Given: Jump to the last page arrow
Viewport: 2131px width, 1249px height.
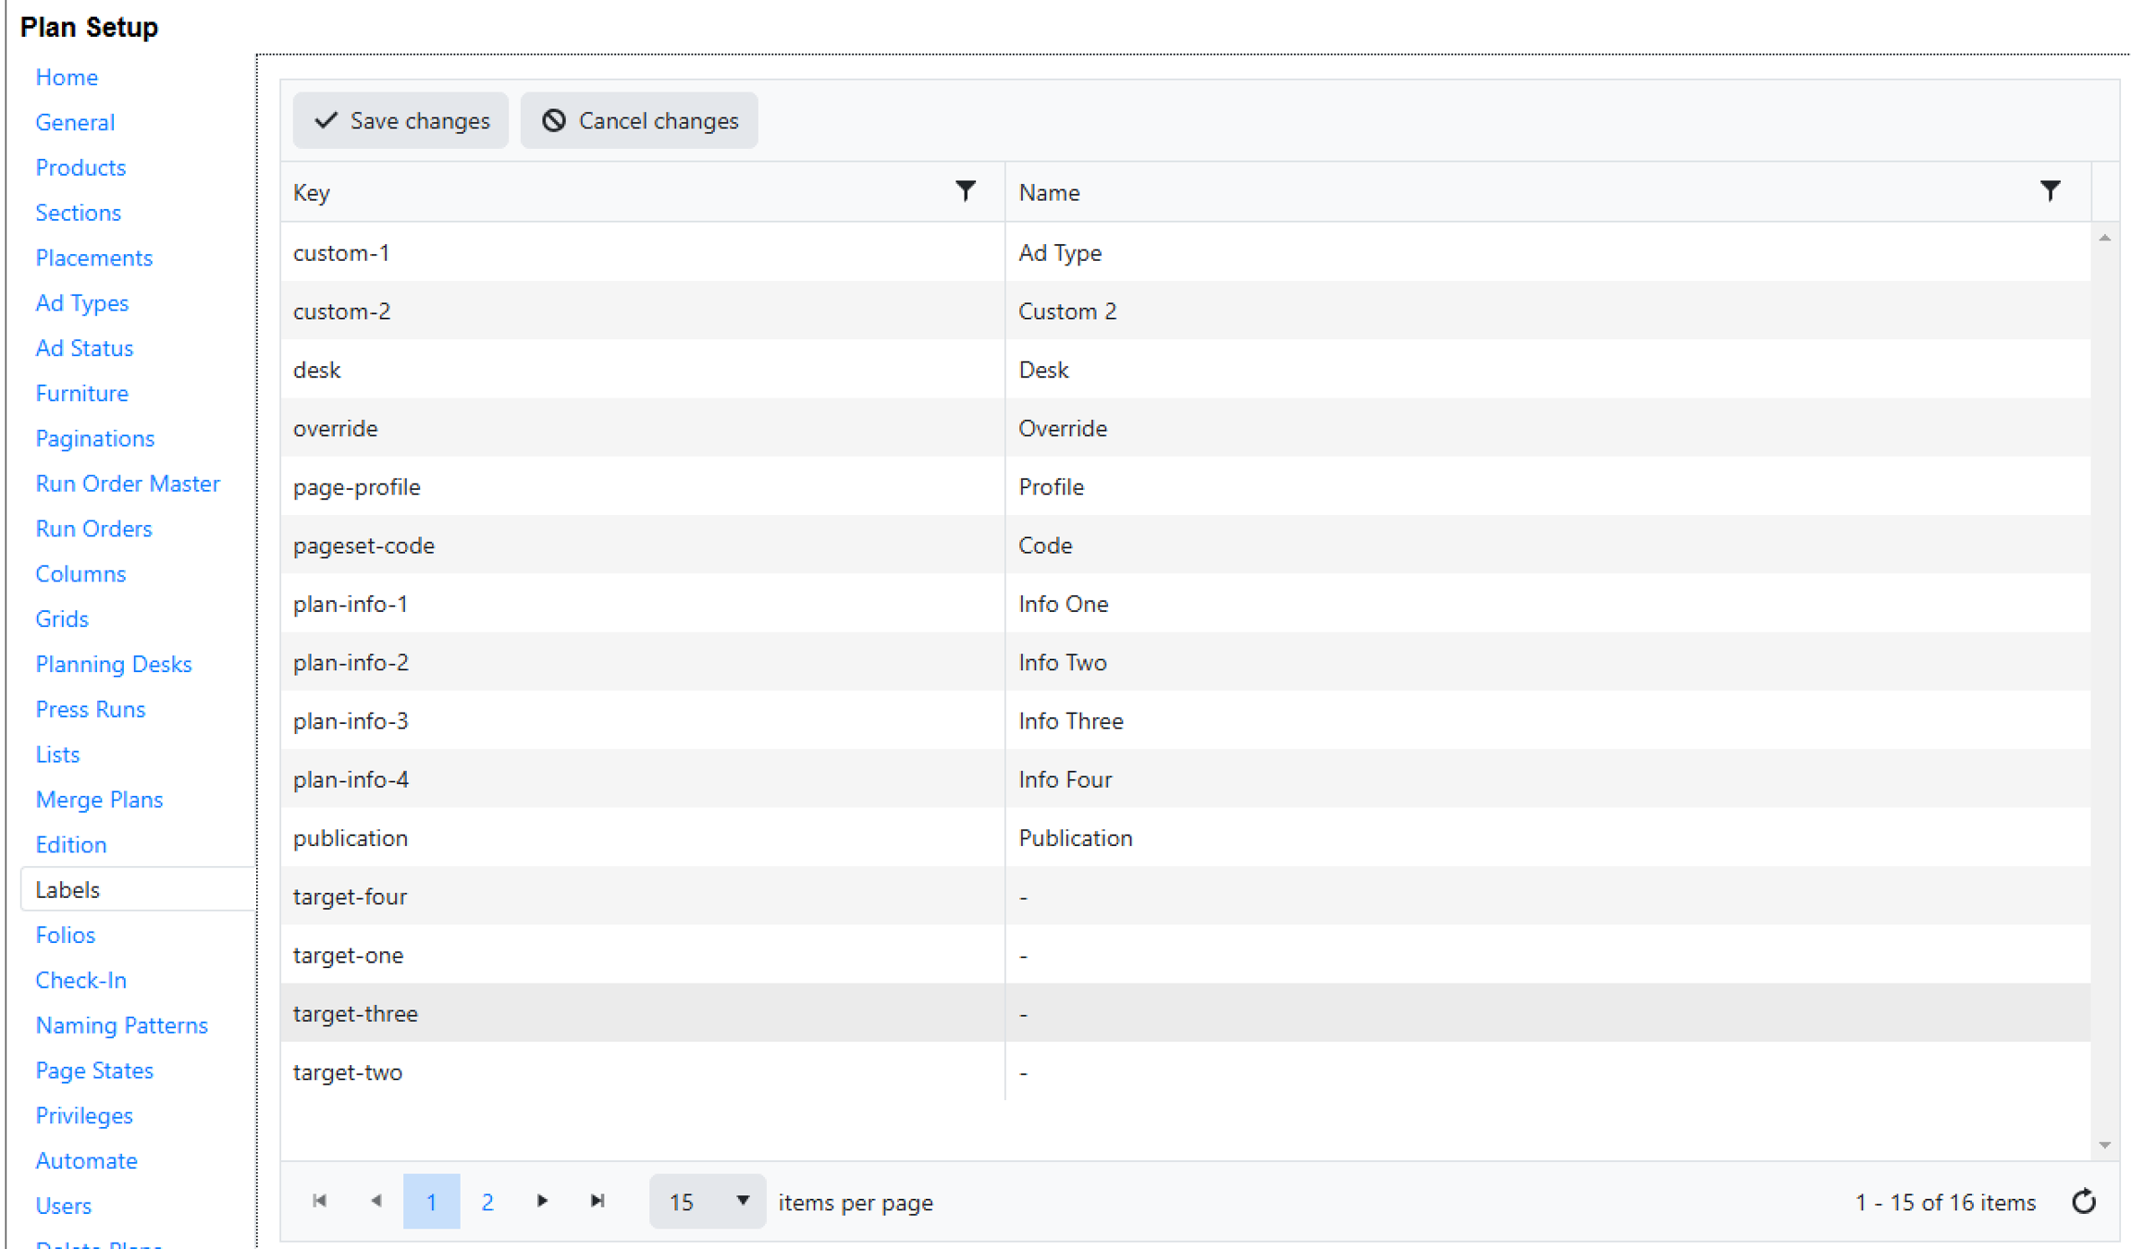Looking at the screenshot, I should 597,1201.
